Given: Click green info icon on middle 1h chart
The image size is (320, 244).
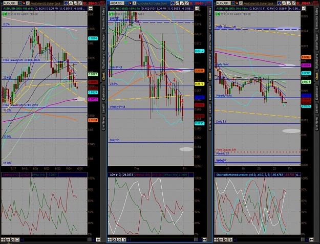Looking at the screenshot, I should 111,14.
